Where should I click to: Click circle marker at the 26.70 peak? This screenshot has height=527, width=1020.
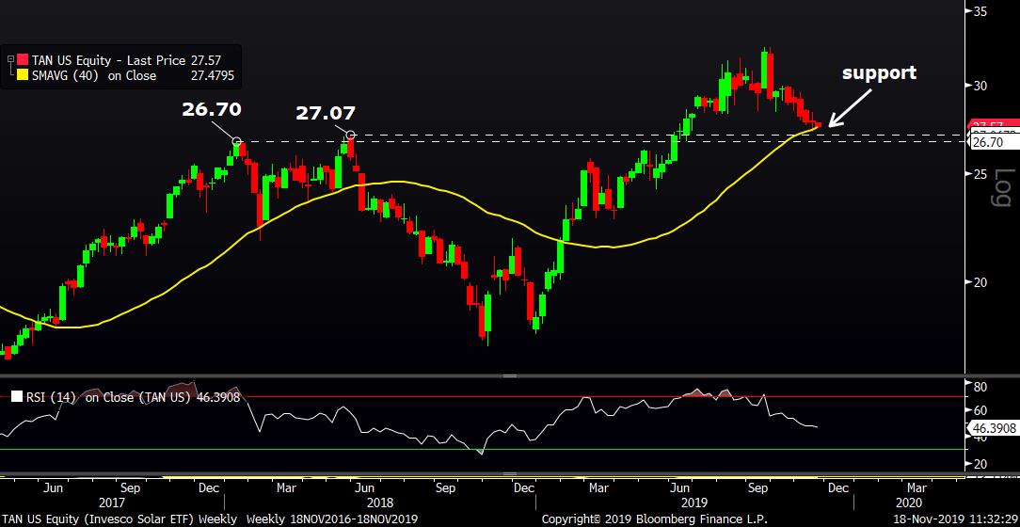[237, 141]
